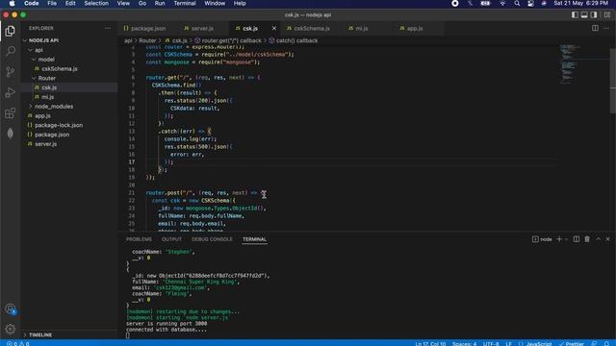
Task: Select csk.js in file tree
Action: click(49, 87)
